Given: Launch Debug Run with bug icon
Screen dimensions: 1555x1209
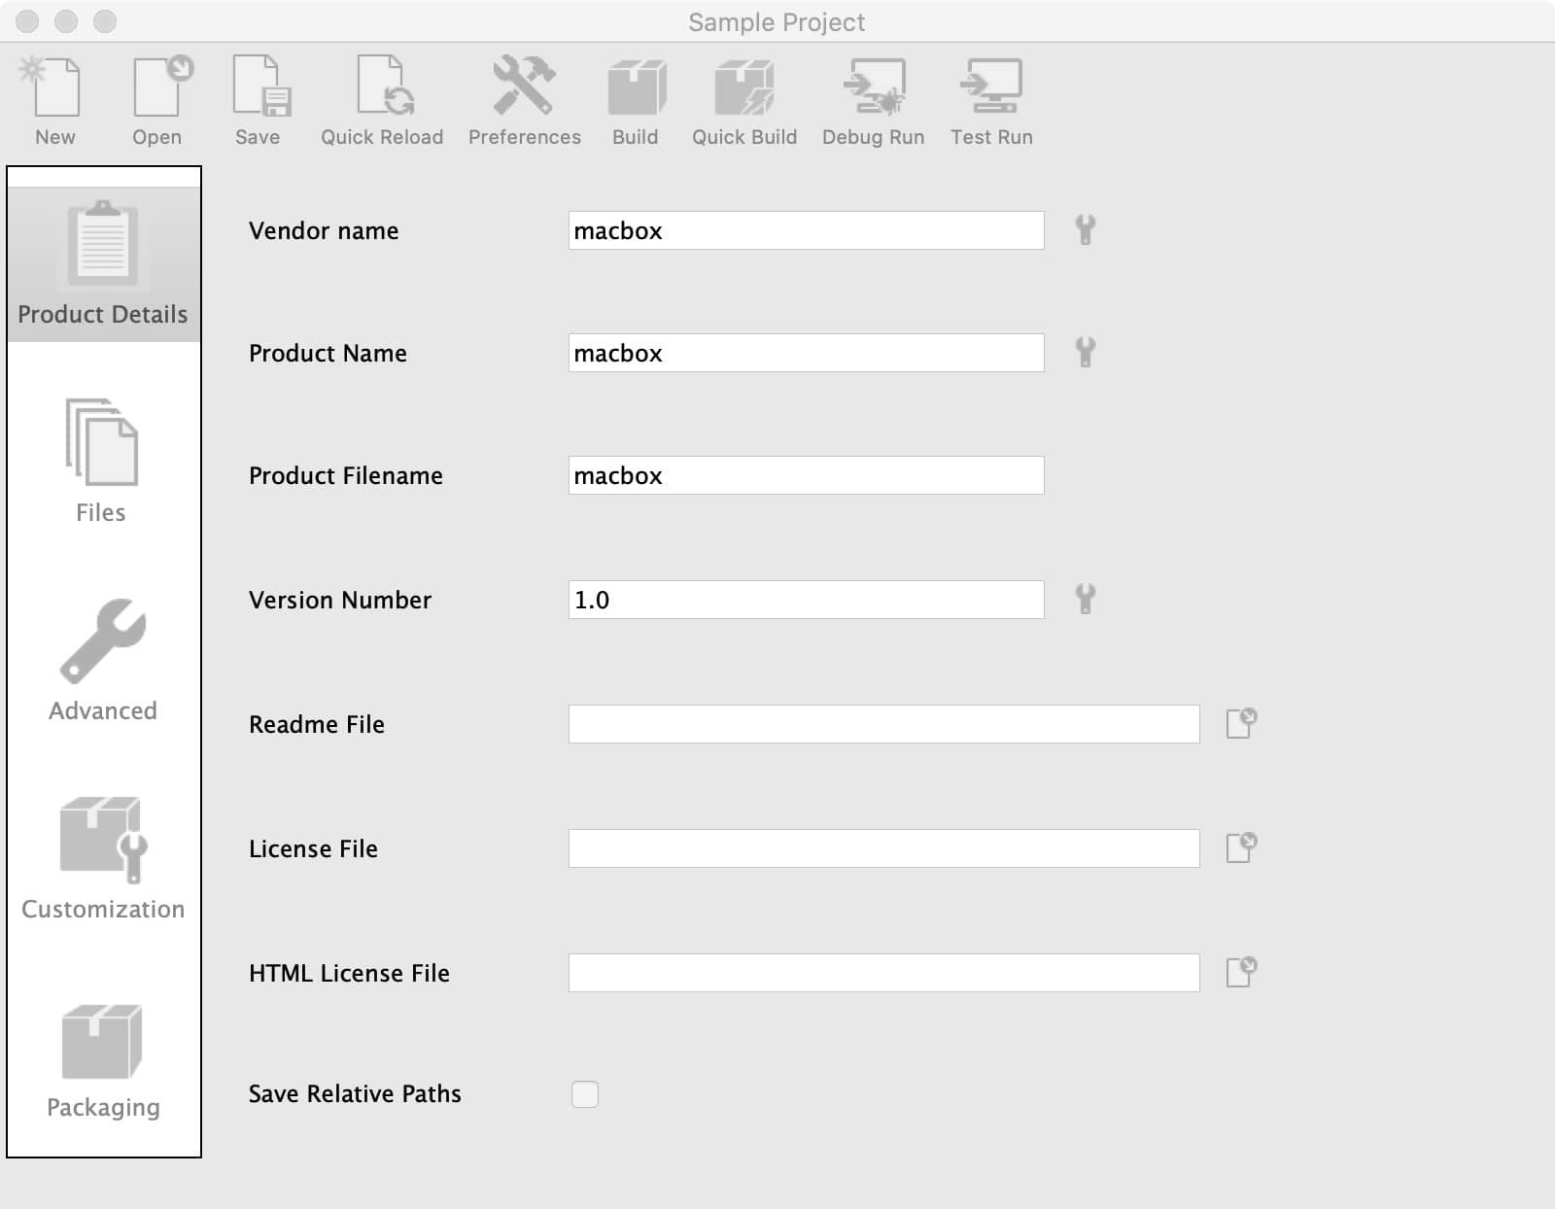Looking at the screenshot, I should [x=874, y=101].
